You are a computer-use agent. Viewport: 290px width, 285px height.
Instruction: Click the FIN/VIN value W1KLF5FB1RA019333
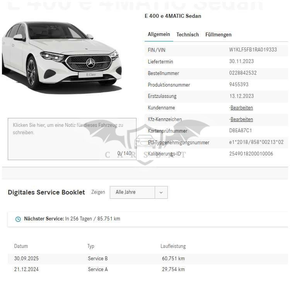[x=253, y=50]
